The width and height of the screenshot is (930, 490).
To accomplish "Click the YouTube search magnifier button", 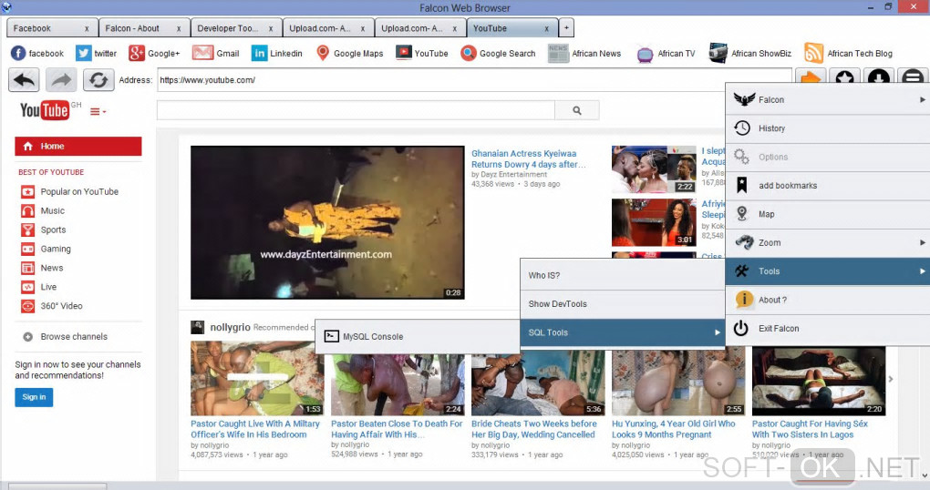I will pos(577,110).
